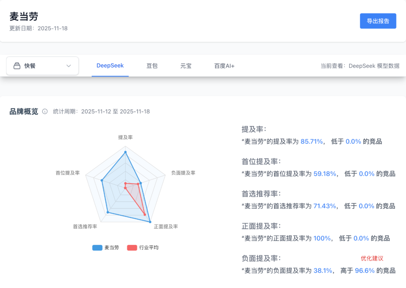Click the 96.6% competitor comparison value
Image resolution: width=406 pixels, height=288 pixels.
(x=365, y=271)
